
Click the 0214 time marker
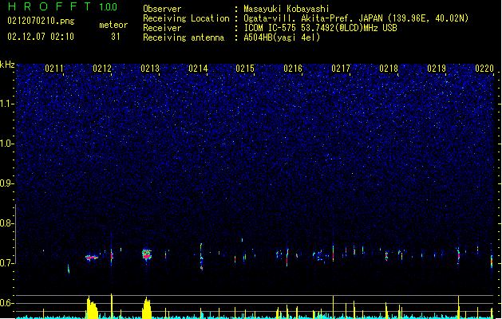[x=198, y=69]
